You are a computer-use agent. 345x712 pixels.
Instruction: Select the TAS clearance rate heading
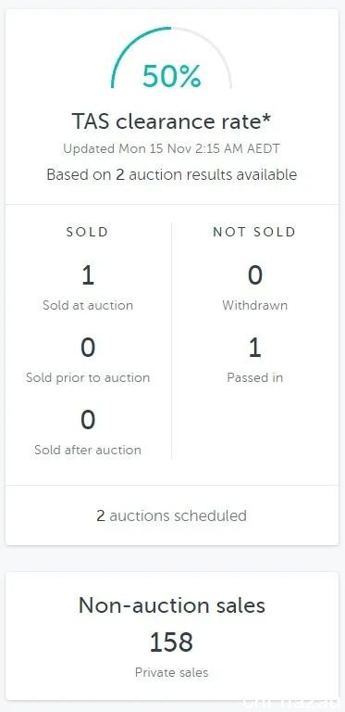point(172,121)
